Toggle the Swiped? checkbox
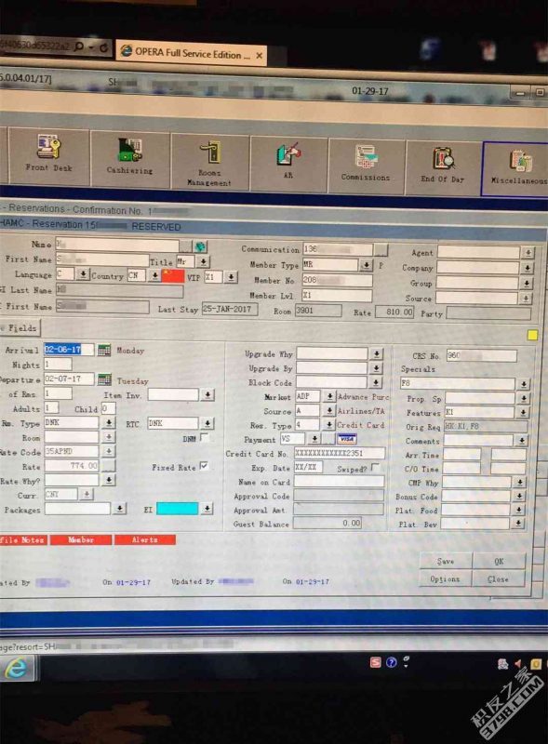The width and height of the screenshot is (548, 744). (376, 468)
